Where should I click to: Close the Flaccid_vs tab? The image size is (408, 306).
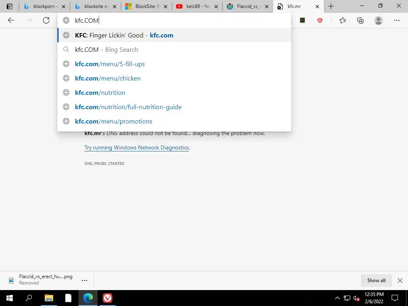pos(267,6)
